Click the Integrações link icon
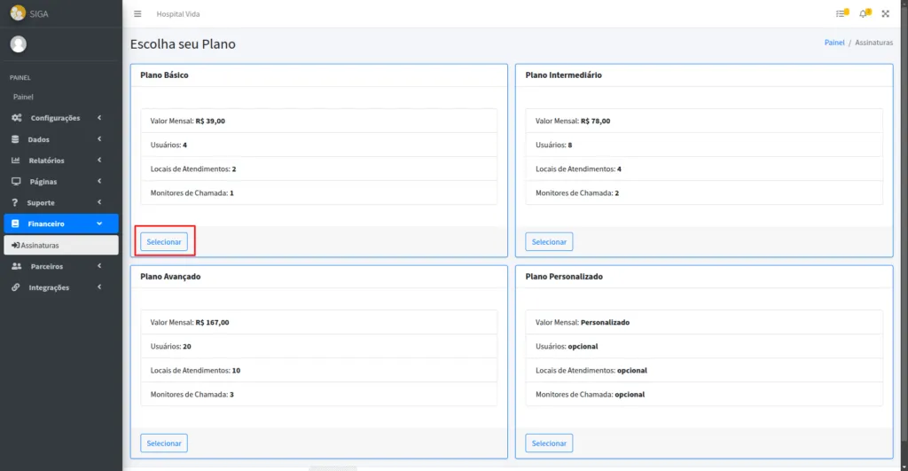 pyautogui.click(x=16, y=287)
